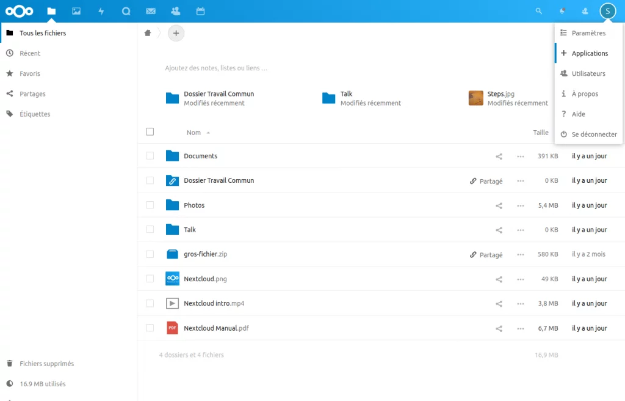Open the Calendar app icon
Screen dimensions: 625x401
pyautogui.click(x=200, y=11)
